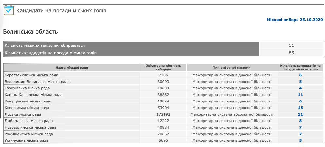The width and height of the screenshot is (325, 147).
Task: Click the calendar checkmark icon in header
Action: click(x=8, y=10)
